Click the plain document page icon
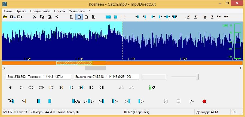Viewport: 245px width, 117px height. point(72,17)
